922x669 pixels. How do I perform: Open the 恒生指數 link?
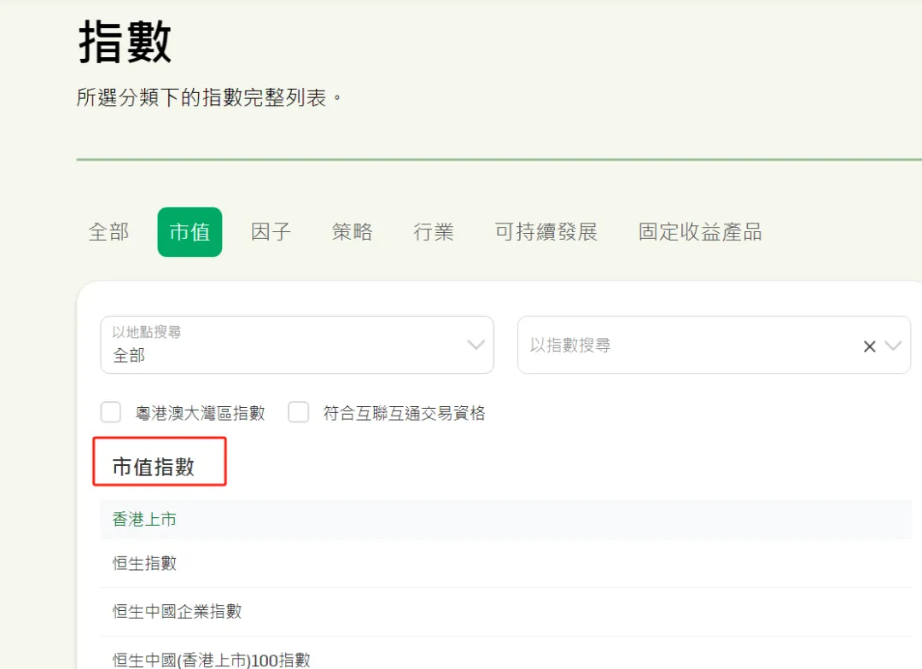tap(145, 563)
